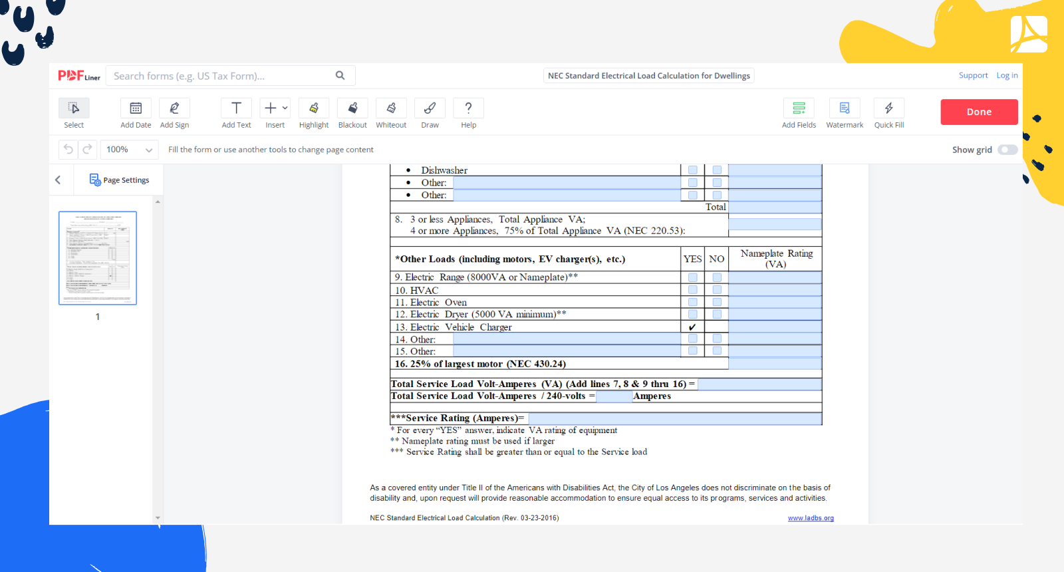Pick the Whiteout tool
1064x572 pixels.
click(x=391, y=108)
